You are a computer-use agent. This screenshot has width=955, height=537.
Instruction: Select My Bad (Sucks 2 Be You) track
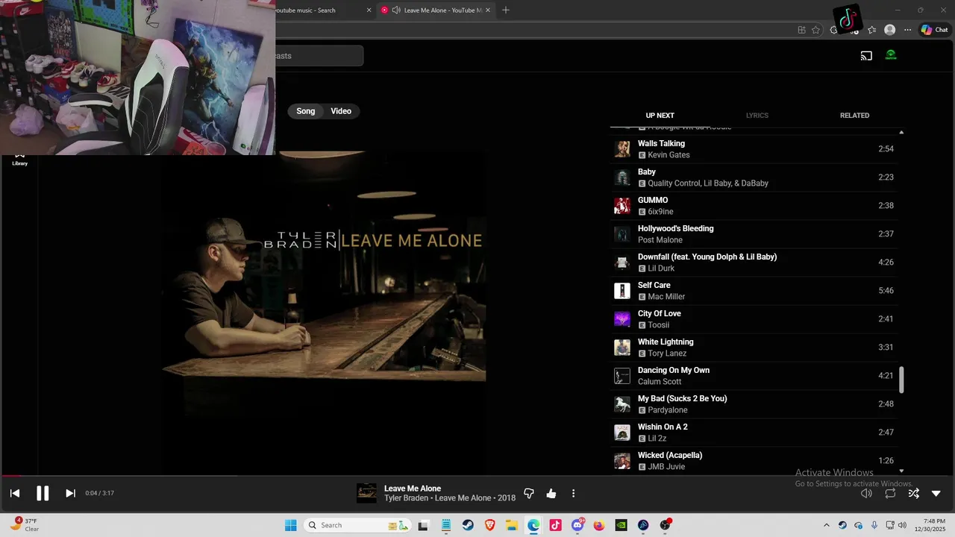[755, 404]
